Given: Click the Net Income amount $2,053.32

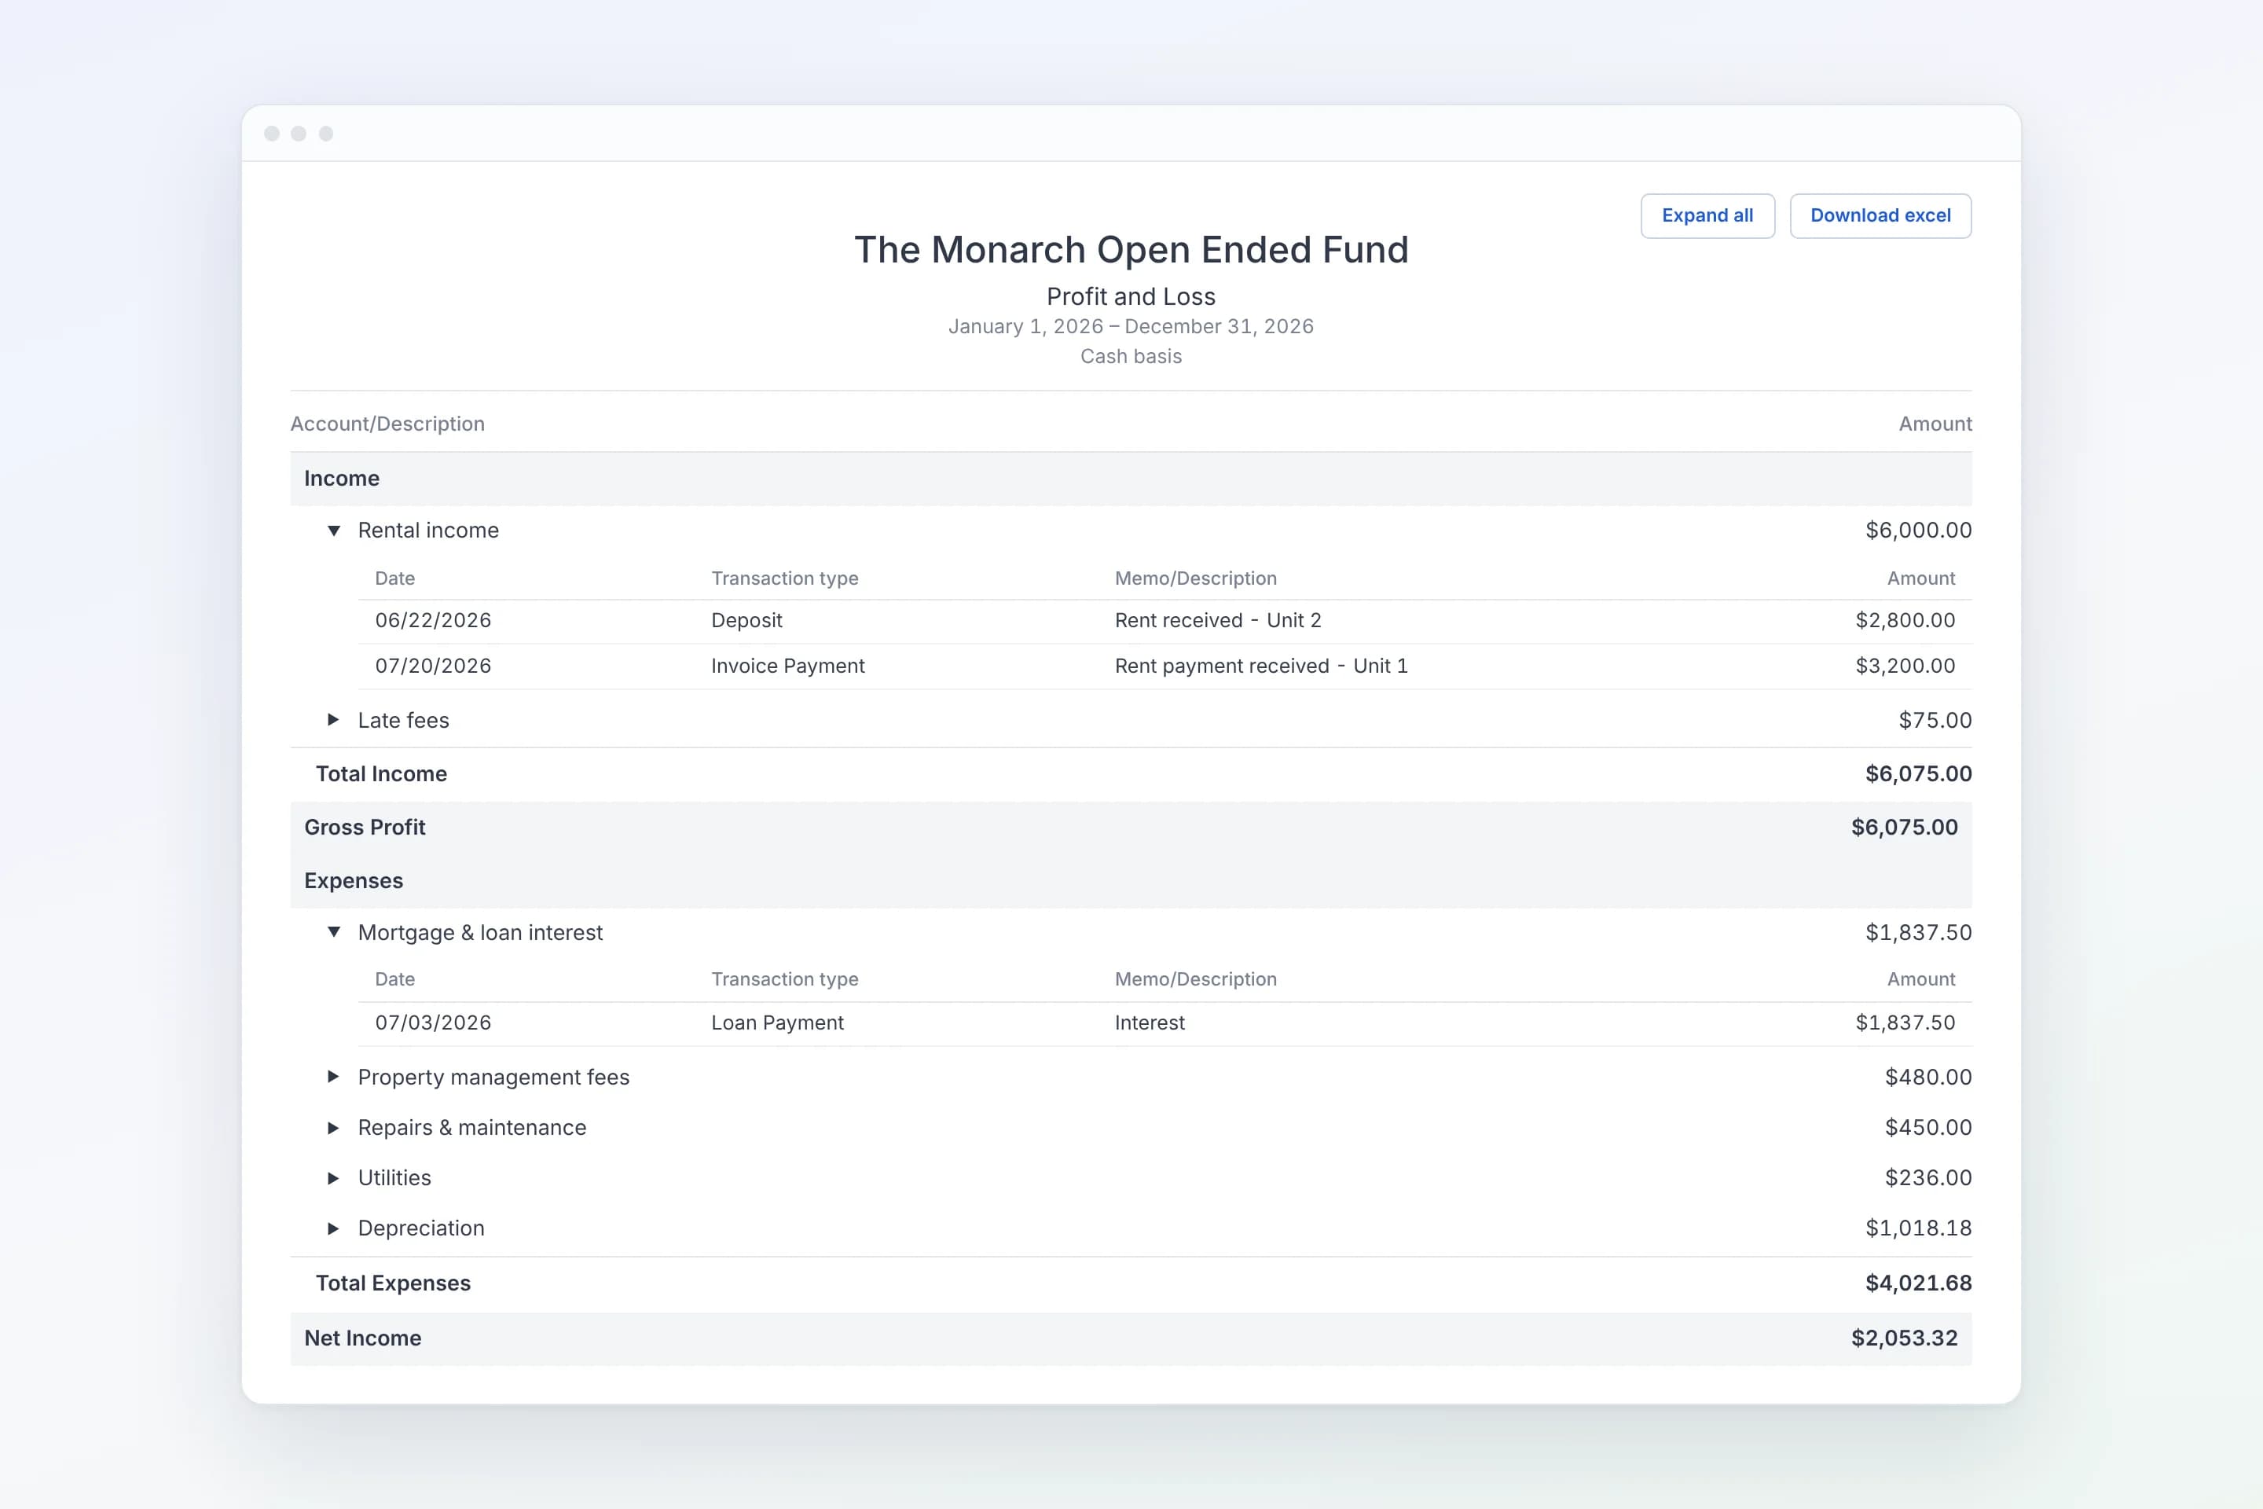Looking at the screenshot, I should (x=1904, y=1338).
